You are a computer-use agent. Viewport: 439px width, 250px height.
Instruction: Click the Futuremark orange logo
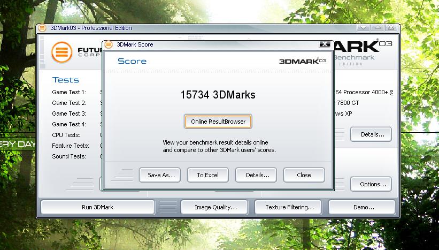[x=62, y=52]
